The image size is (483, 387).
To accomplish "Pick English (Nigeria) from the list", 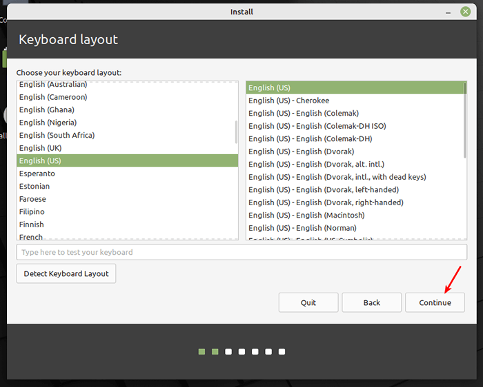I will coord(127,123).
